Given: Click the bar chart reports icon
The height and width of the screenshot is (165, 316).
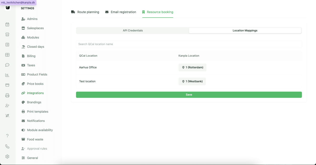Looking at the screenshot, I should (x=7, y=75).
